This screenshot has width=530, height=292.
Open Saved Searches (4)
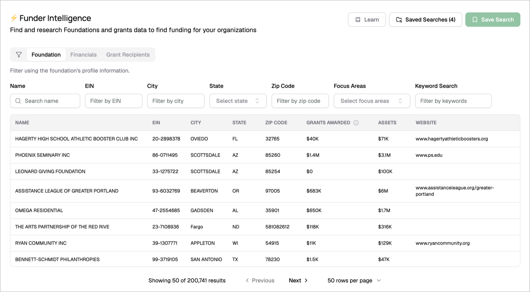[425, 20]
